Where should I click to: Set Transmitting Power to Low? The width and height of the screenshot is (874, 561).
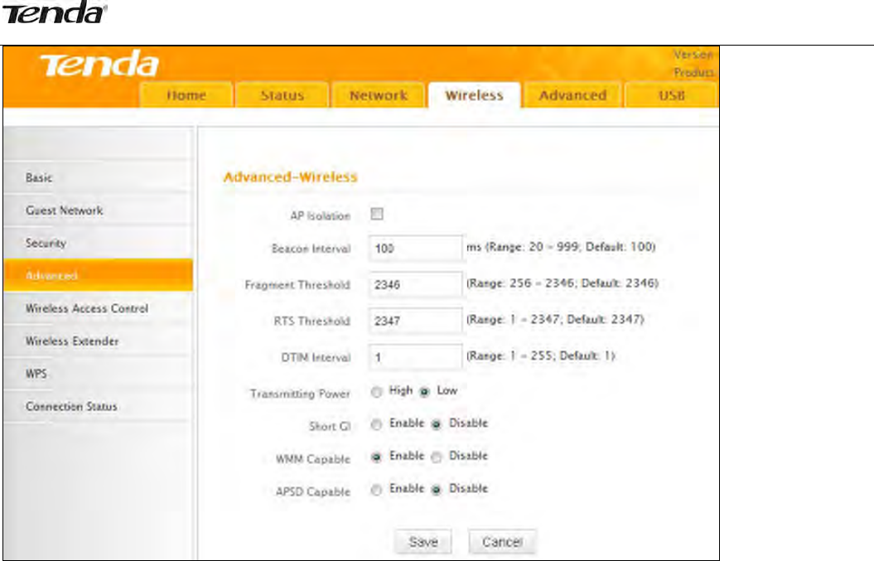coord(424,392)
